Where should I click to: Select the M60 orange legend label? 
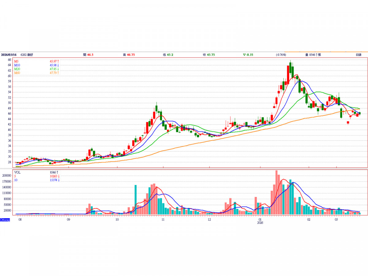pos(17,73)
